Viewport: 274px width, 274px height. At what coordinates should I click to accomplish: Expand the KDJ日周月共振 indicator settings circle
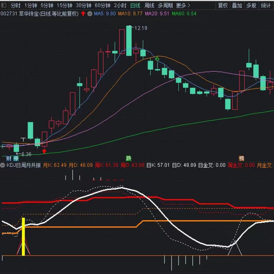(x=3, y=165)
